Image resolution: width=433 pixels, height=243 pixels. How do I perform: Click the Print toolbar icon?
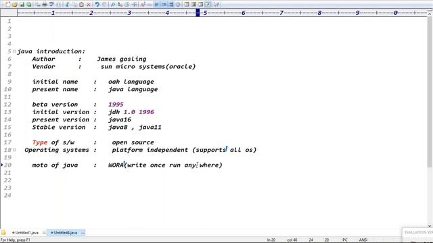pyautogui.click(x=44, y=5)
